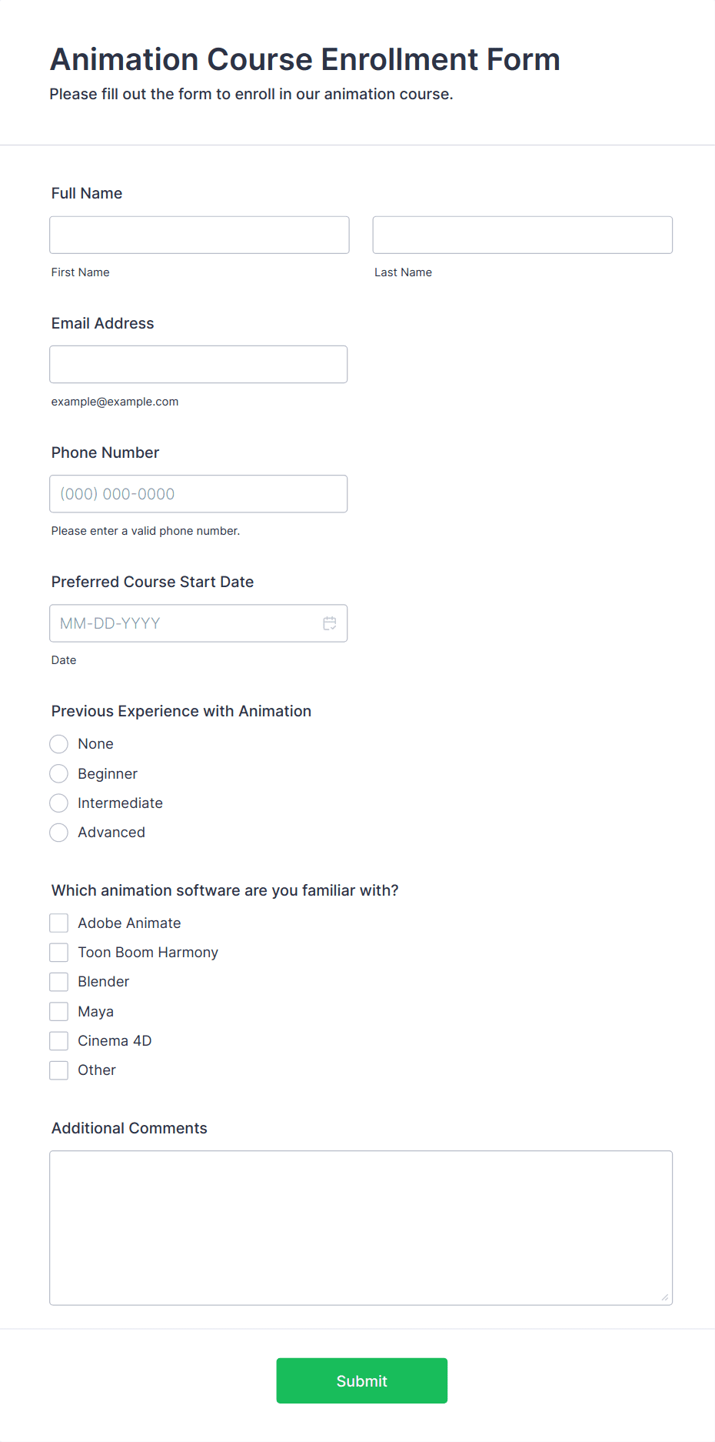Focus the Email Address field

[x=198, y=364]
